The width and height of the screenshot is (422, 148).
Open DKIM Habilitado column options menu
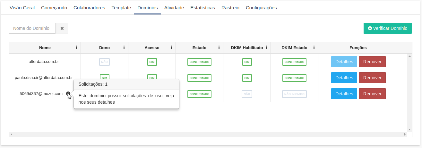pyautogui.click(x=266, y=48)
